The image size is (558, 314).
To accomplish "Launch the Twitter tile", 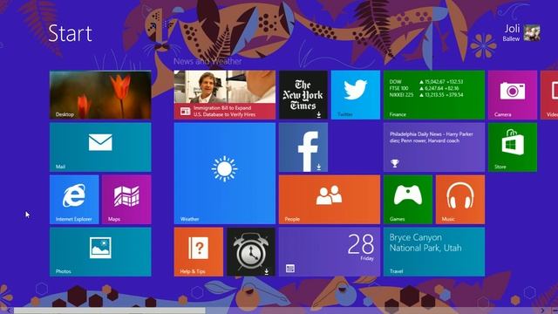I will point(356,95).
